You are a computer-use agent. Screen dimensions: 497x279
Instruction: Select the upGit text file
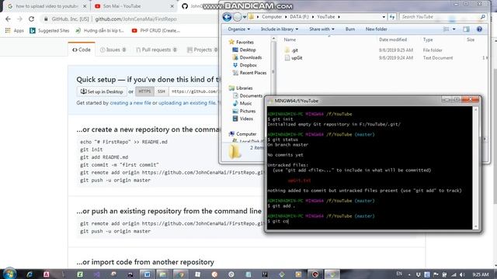[294, 58]
